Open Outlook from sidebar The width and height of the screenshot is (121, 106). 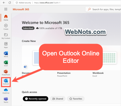[x=6, y=82]
